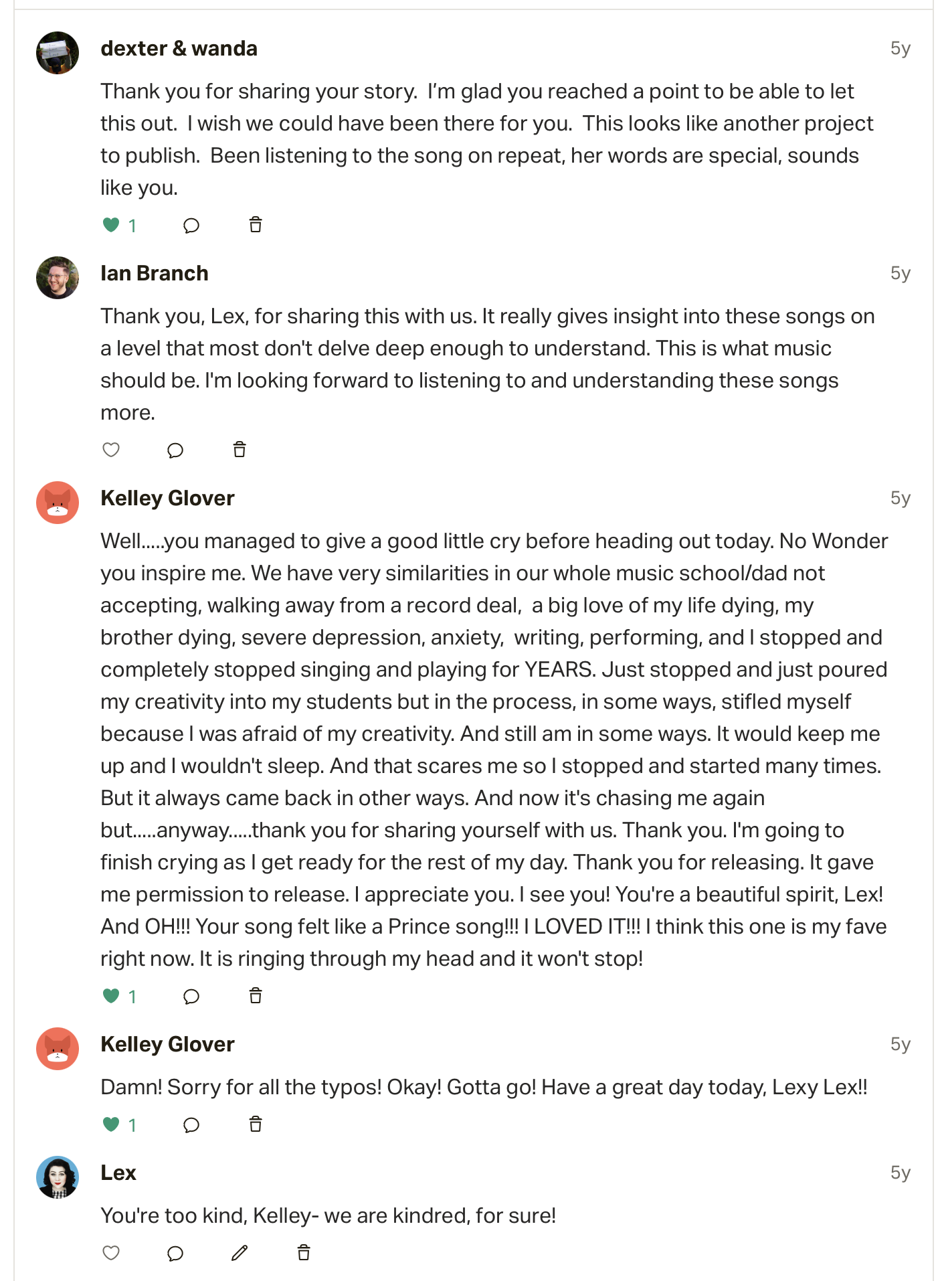This screenshot has height=1281, width=942.
Task: Edit Lex's comment with pencil icon
Action: pos(240,1253)
